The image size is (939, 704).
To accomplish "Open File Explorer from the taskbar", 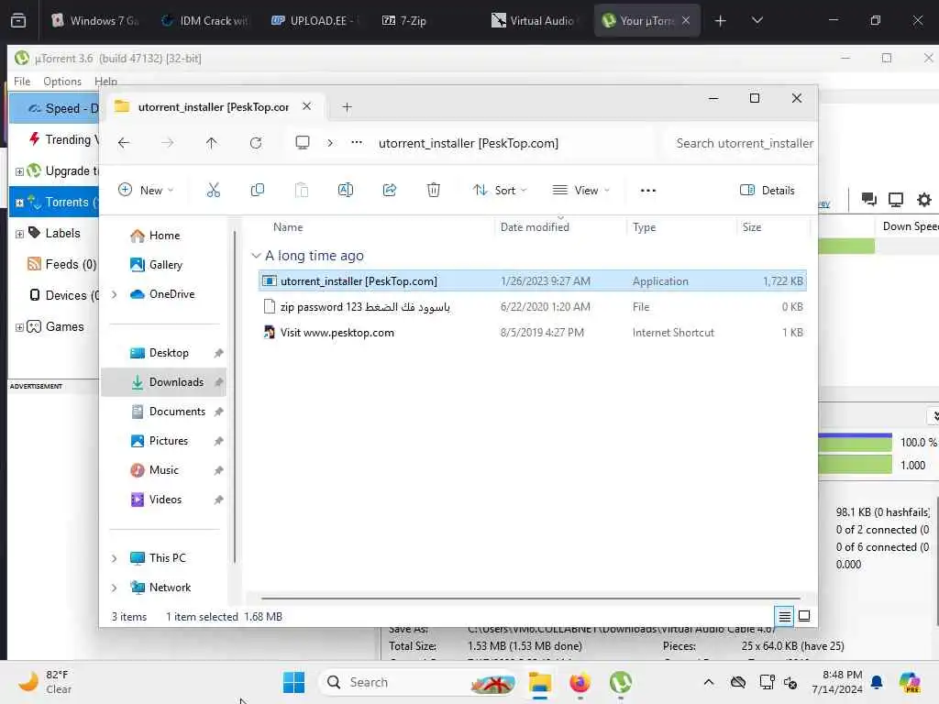I will click(x=539, y=682).
